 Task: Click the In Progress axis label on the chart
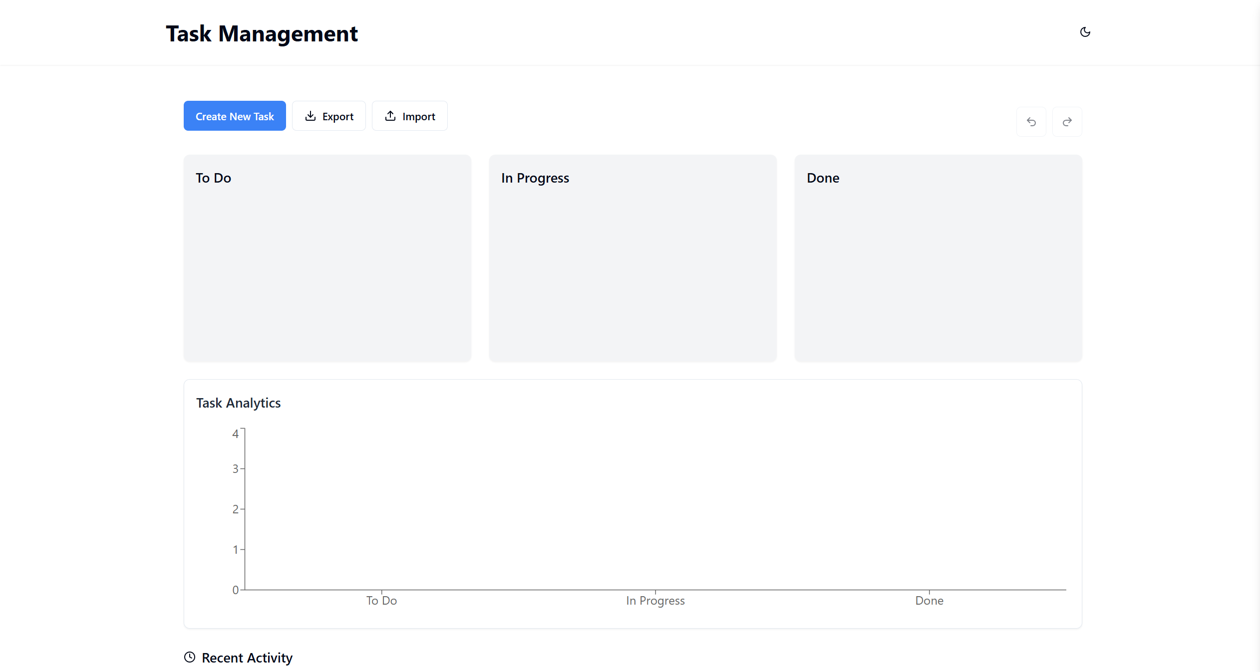655,600
